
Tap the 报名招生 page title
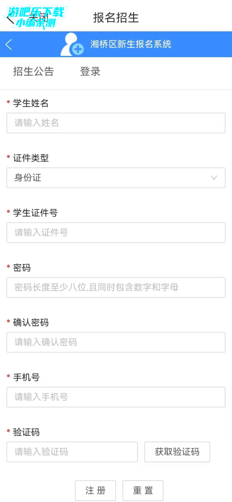point(116,18)
